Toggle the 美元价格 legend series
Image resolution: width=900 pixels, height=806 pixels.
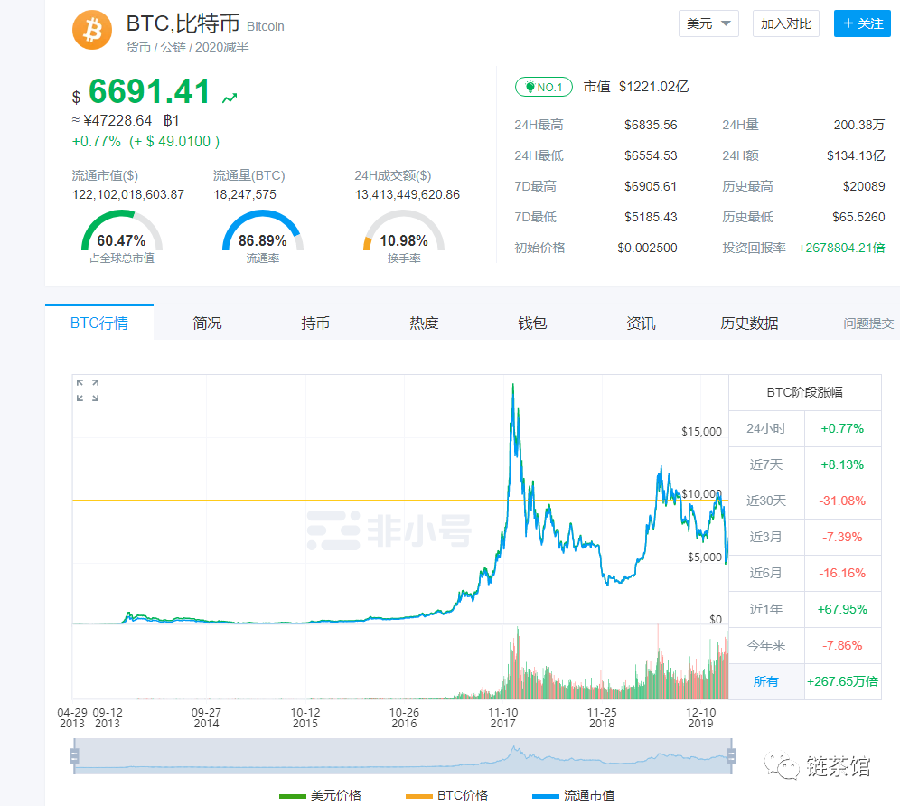pyautogui.click(x=320, y=795)
